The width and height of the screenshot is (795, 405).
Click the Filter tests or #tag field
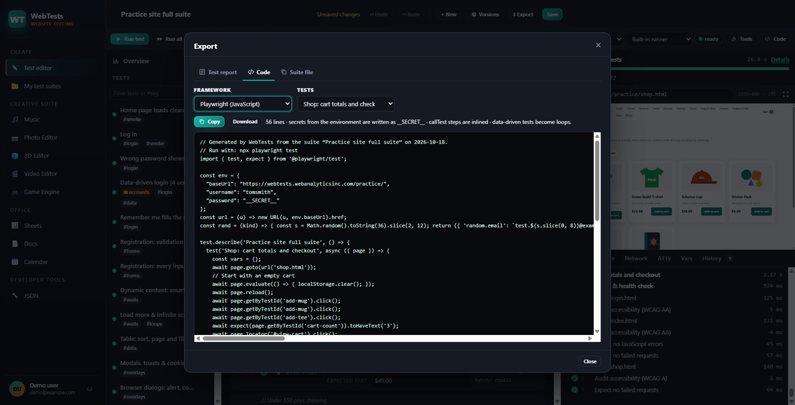147,93
